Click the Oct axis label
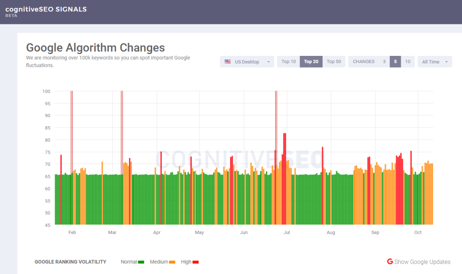Image resolution: width=462 pixels, height=274 pixels. point(418,233)
